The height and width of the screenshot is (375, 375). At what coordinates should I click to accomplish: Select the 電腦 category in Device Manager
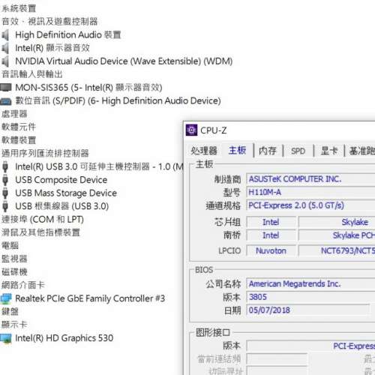coord(10,245)
